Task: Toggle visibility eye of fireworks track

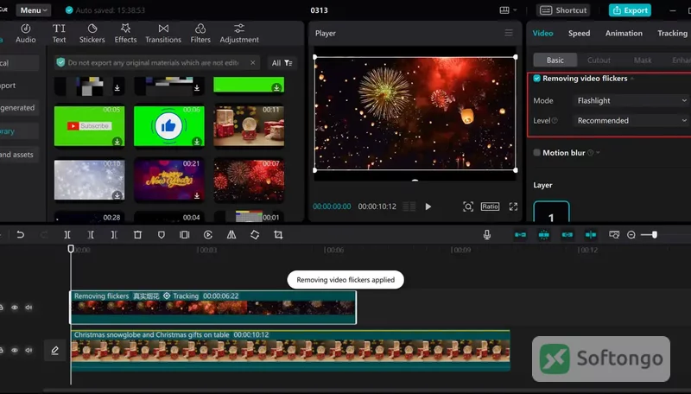Action: pos(15,308)
